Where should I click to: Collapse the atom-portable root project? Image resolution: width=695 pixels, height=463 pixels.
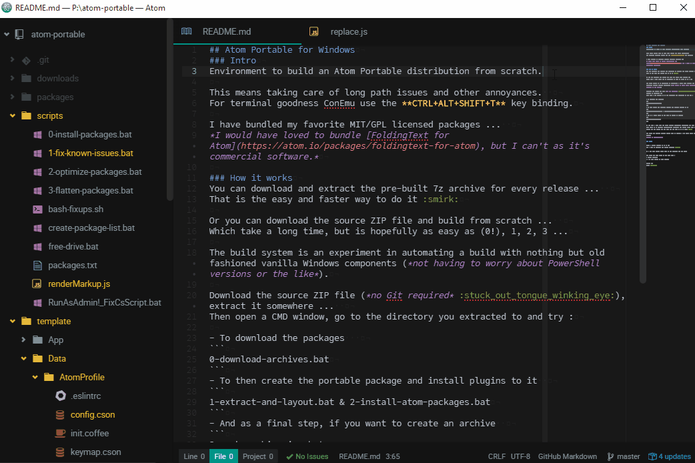pos(7,34)
